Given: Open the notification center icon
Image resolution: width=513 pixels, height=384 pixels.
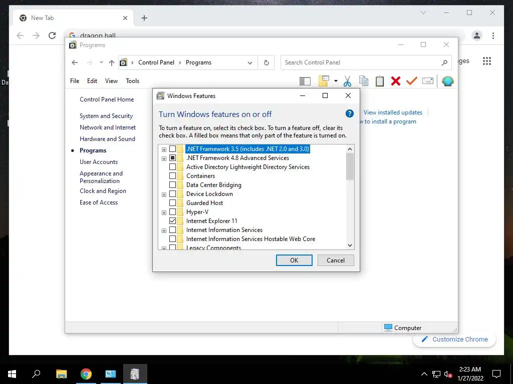Looking at the screenshot, I should (496, 374).
